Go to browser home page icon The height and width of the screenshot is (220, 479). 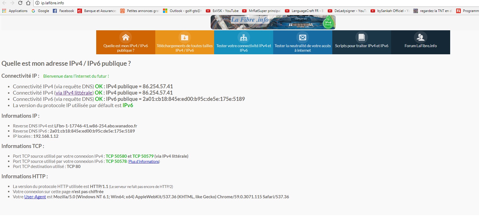coord(28,3)
